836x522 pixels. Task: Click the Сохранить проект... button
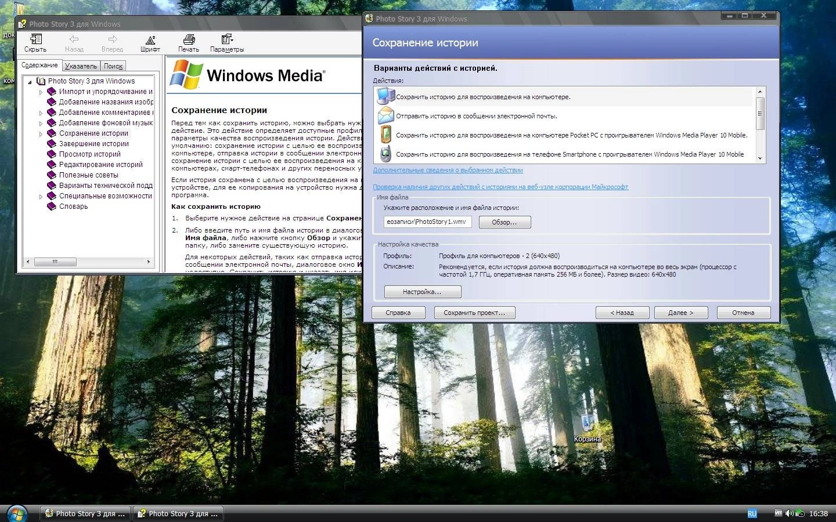(474, 313)
